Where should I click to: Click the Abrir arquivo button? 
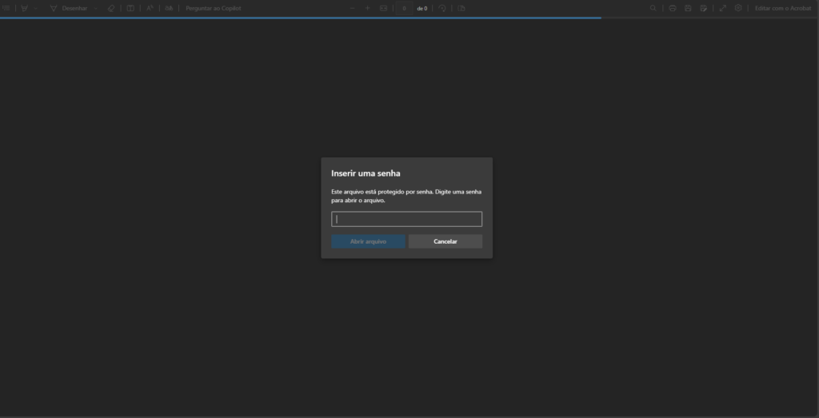pyautogui.click(x=368, y=241)
